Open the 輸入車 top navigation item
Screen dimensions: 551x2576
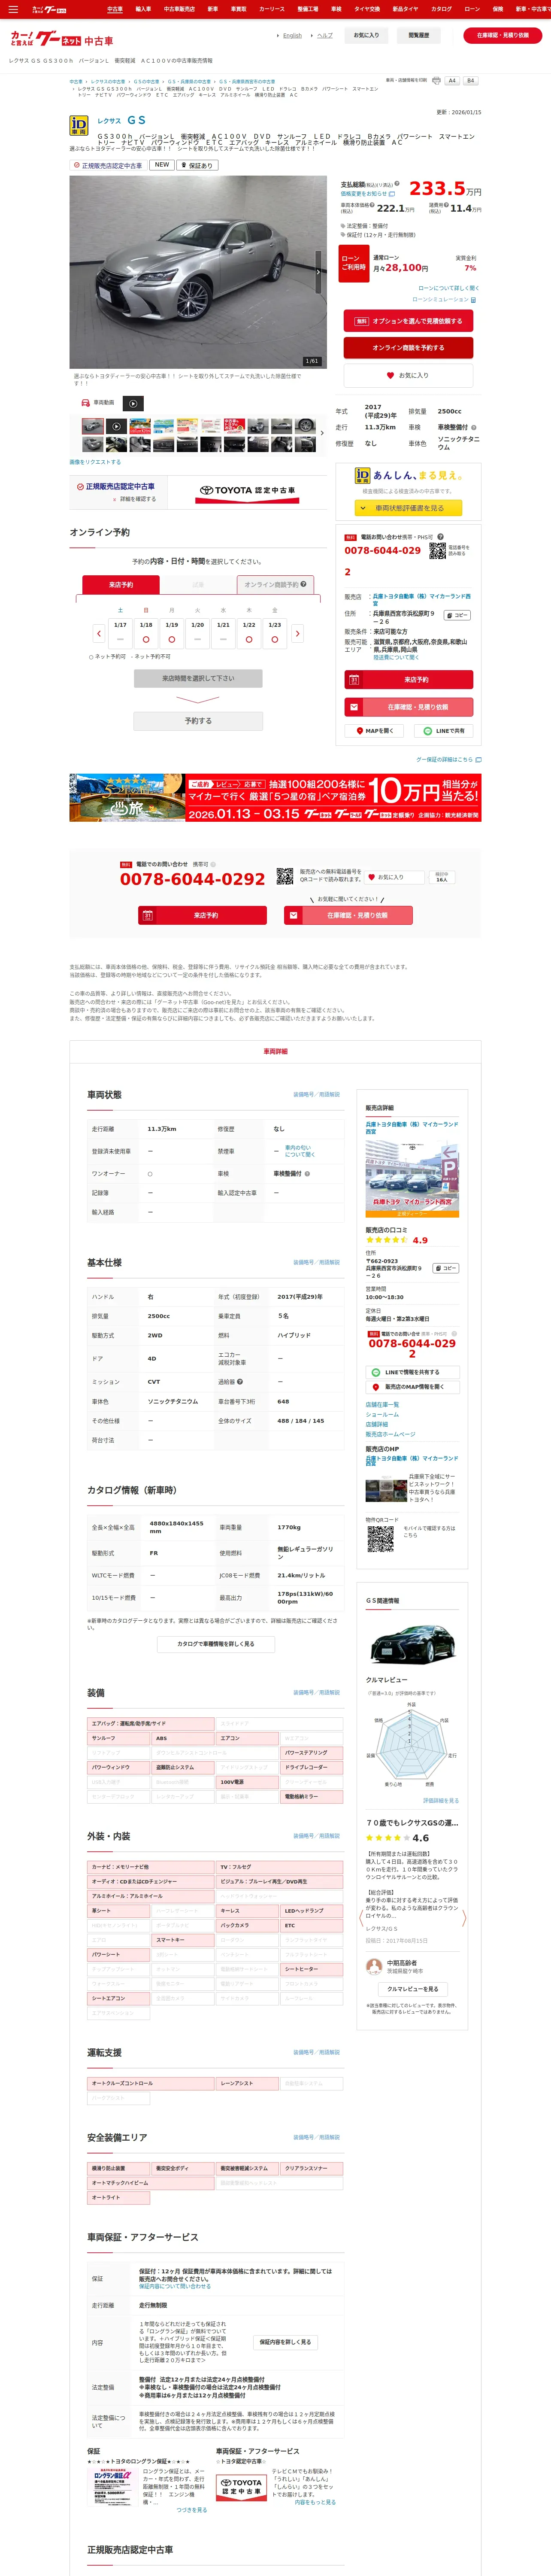point(143,9)
